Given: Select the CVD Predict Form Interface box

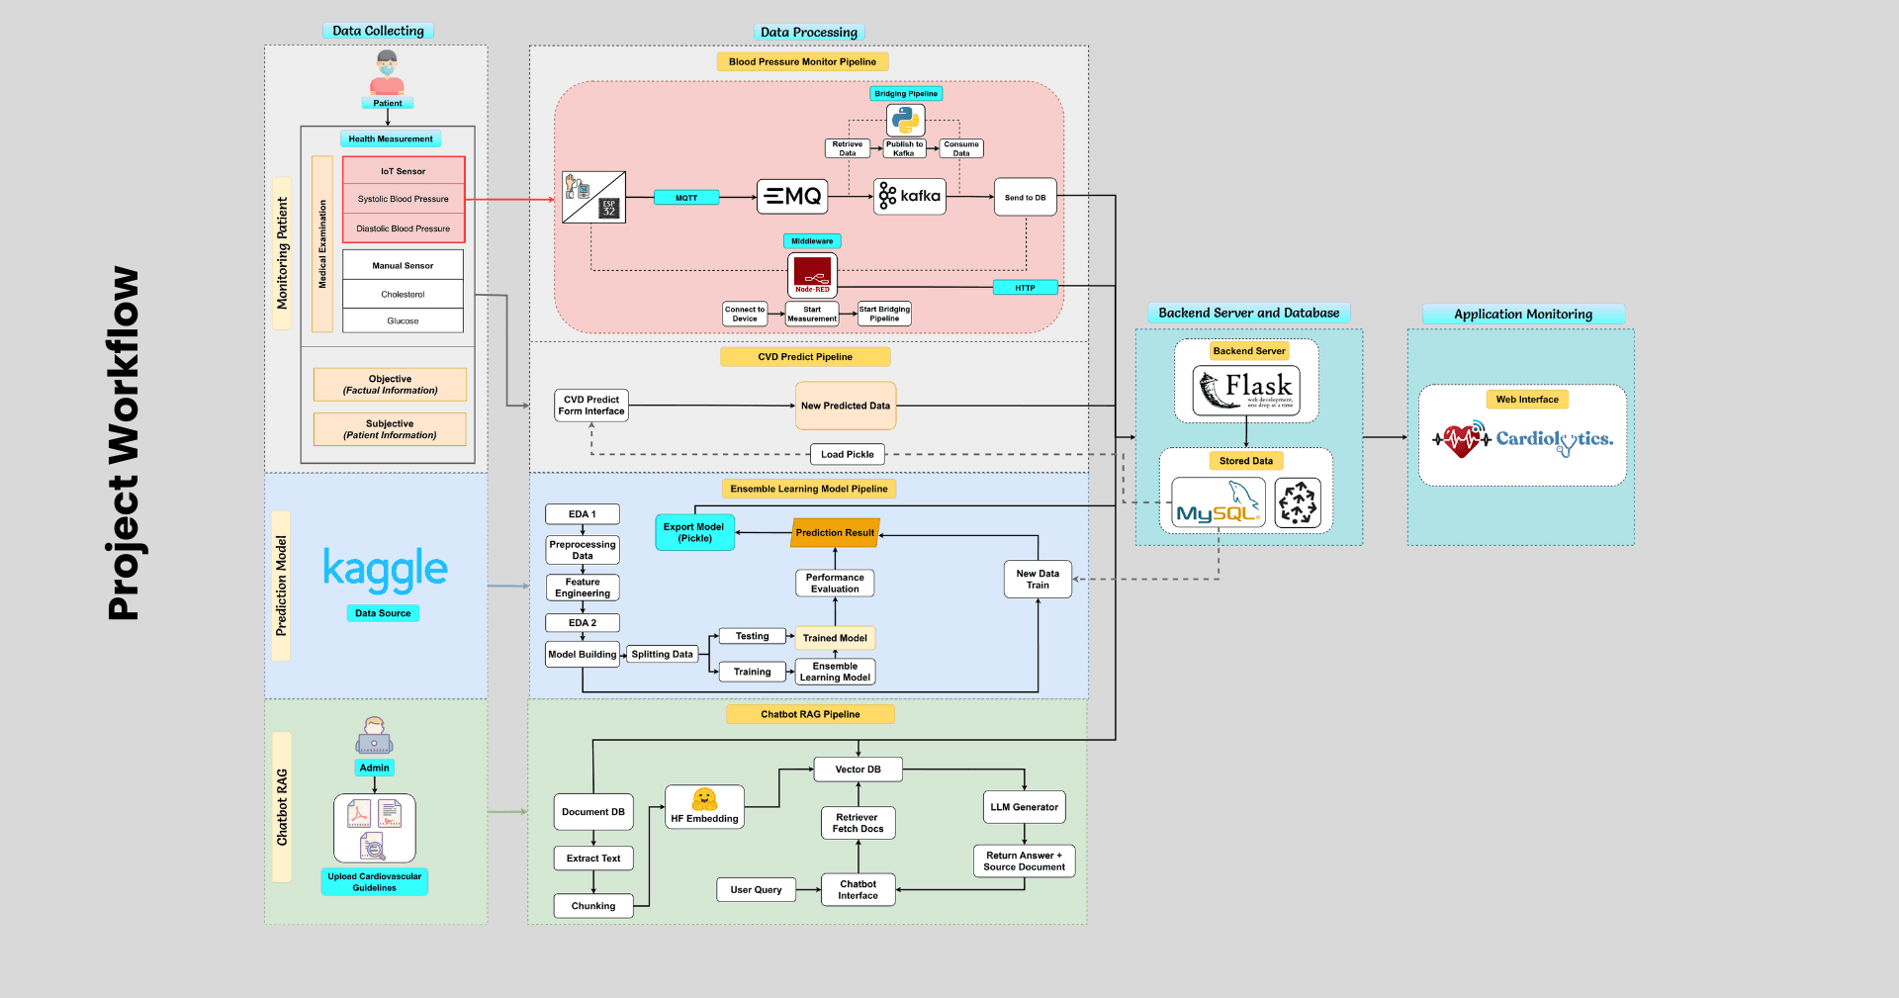Looking at the screenshot, I should [x=590, y=406].
